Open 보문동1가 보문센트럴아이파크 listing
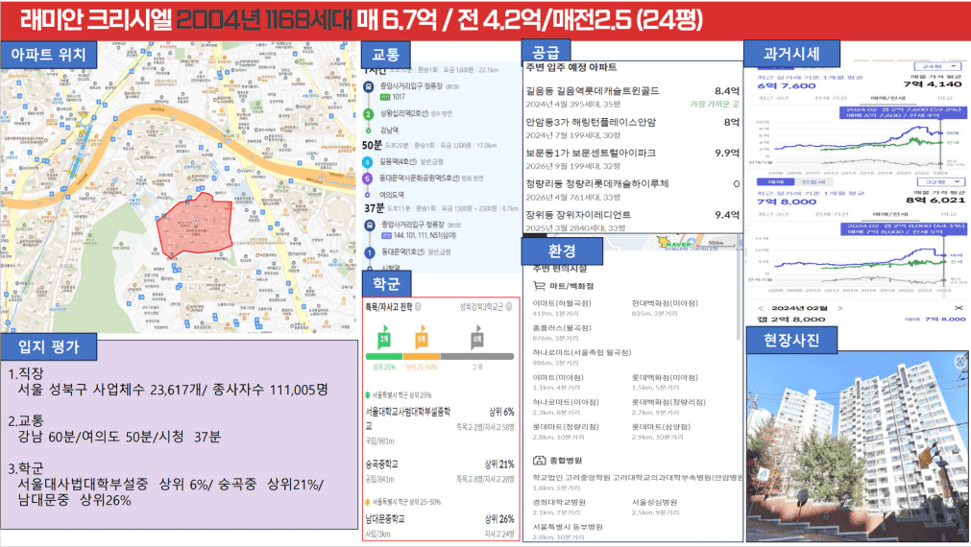 coord(632,159)
